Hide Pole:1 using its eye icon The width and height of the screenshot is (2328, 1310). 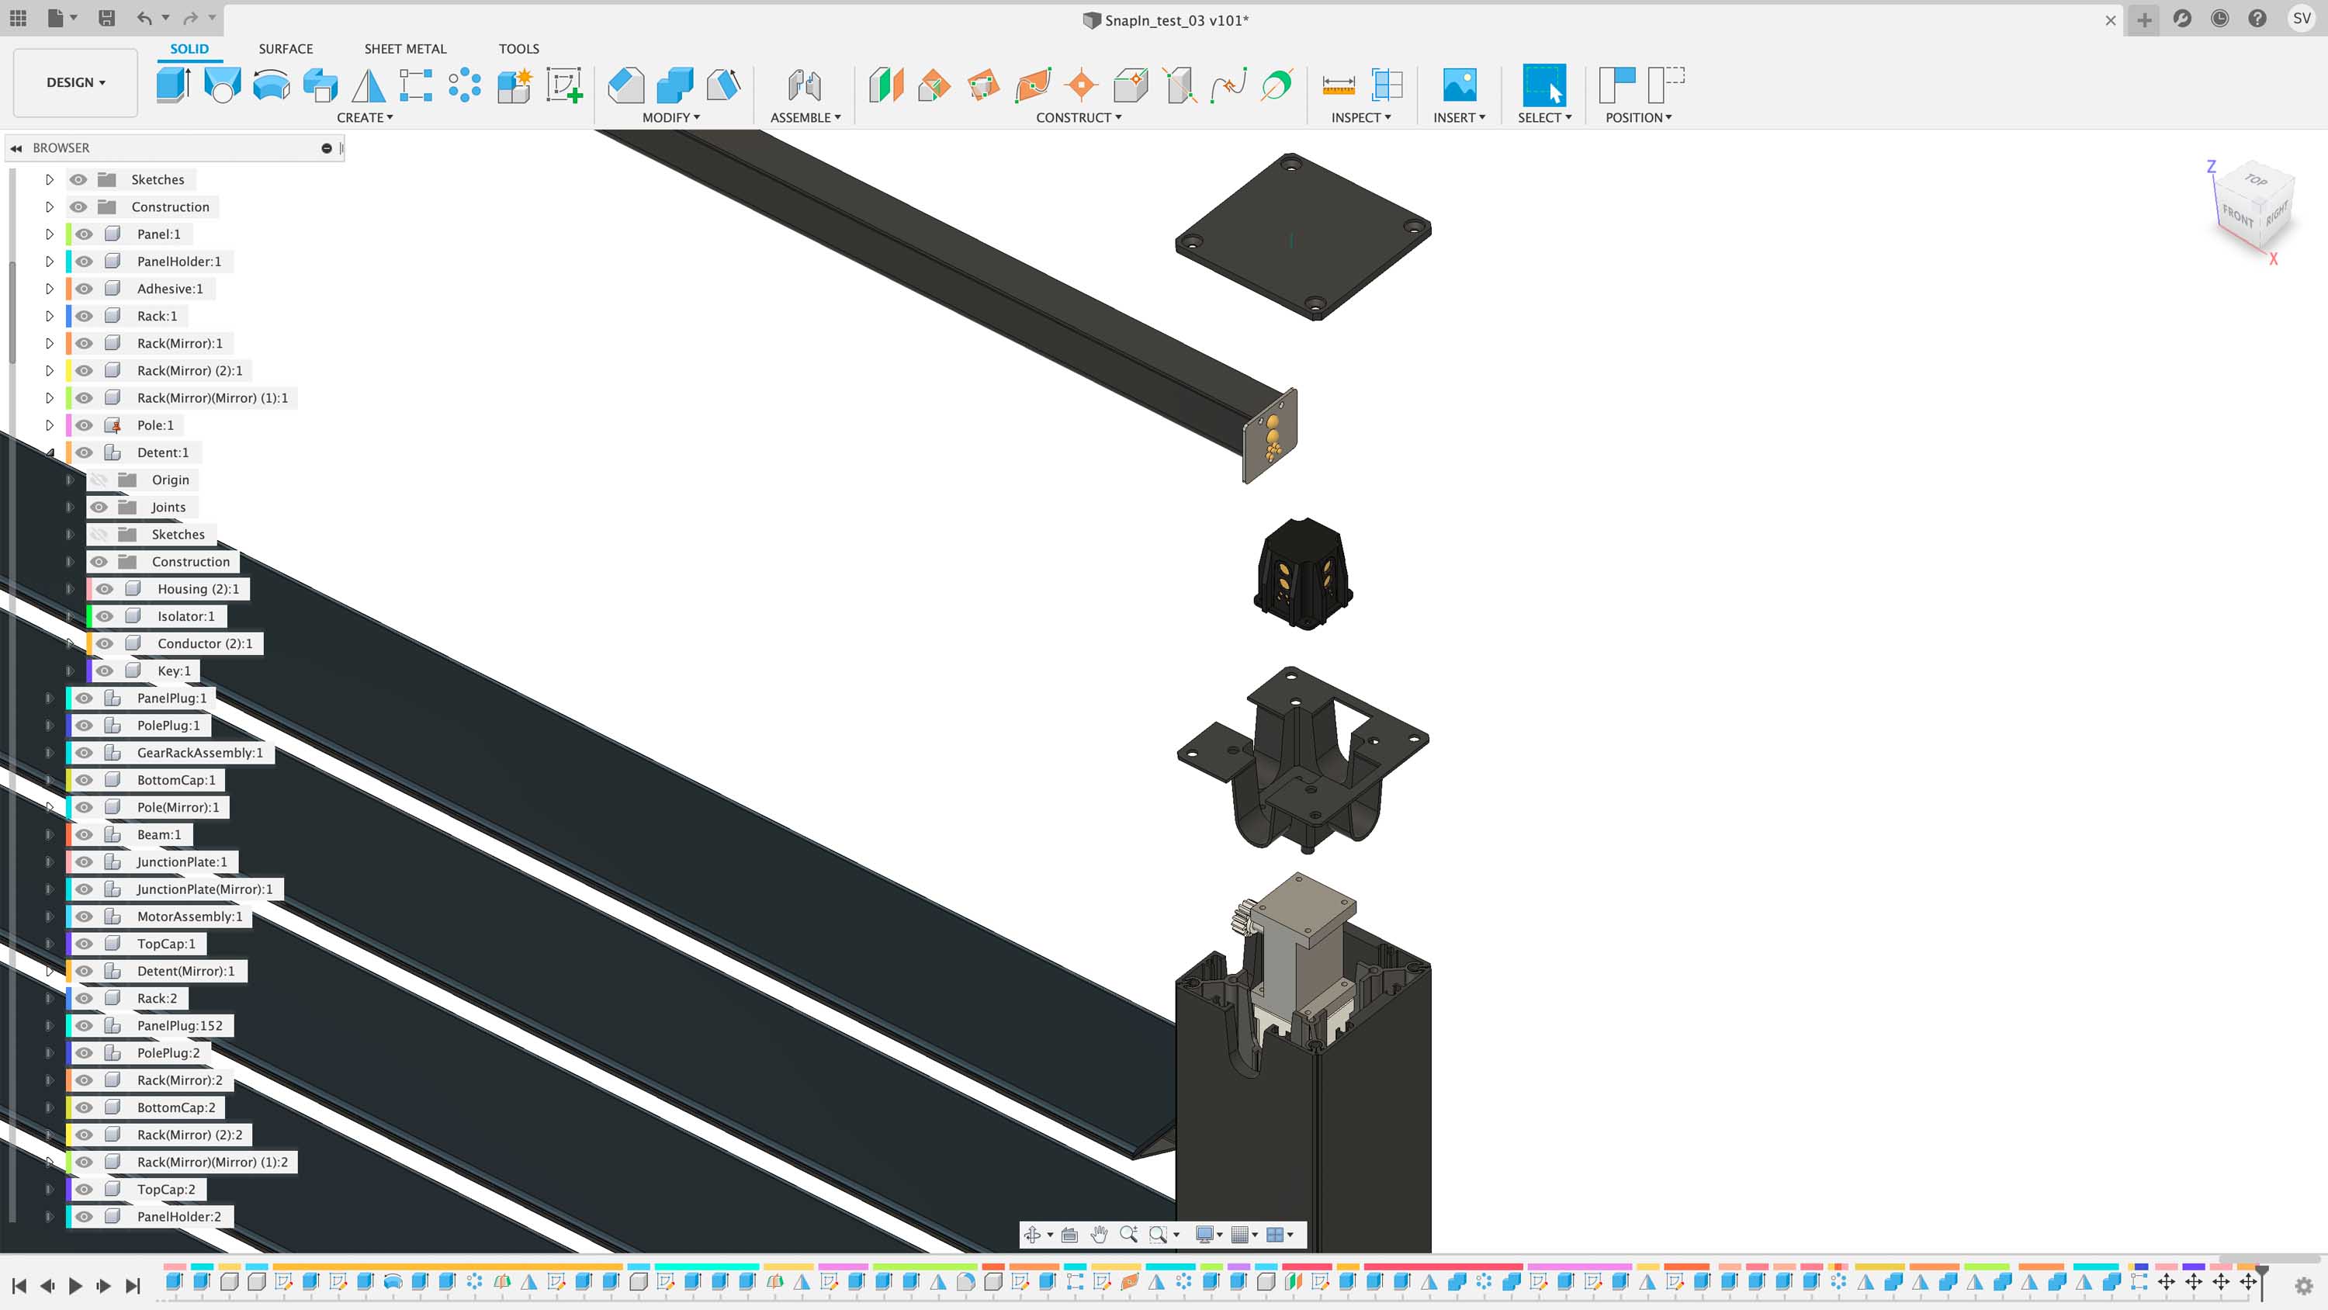(x=84, y=425)
